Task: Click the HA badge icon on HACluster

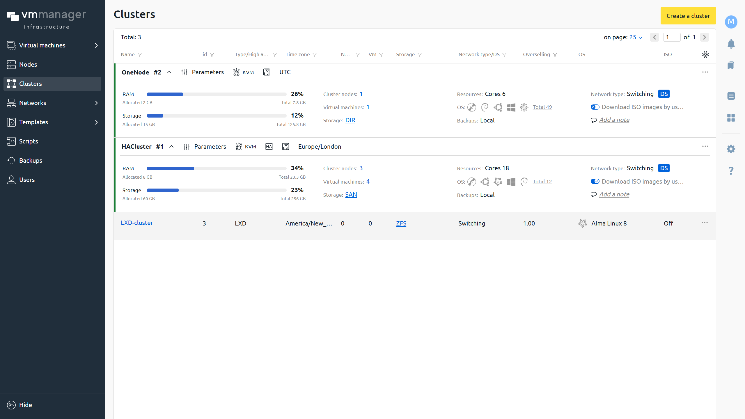Action: (269, 146)
